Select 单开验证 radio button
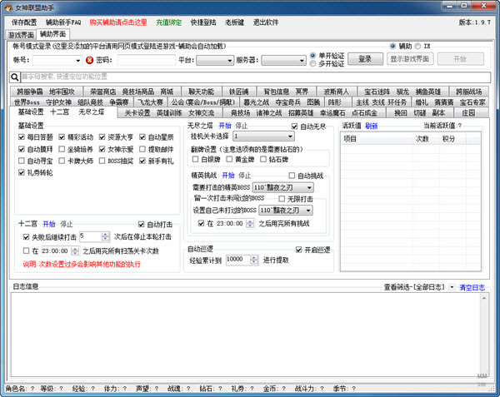 coord(312,56)
